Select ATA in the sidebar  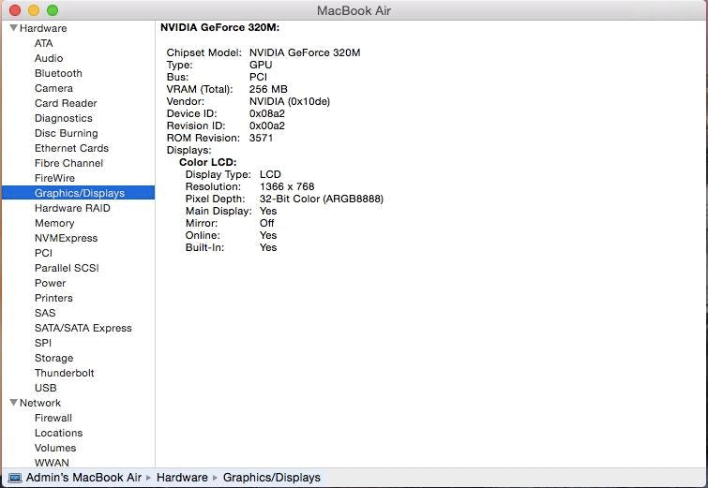[44, 43]
